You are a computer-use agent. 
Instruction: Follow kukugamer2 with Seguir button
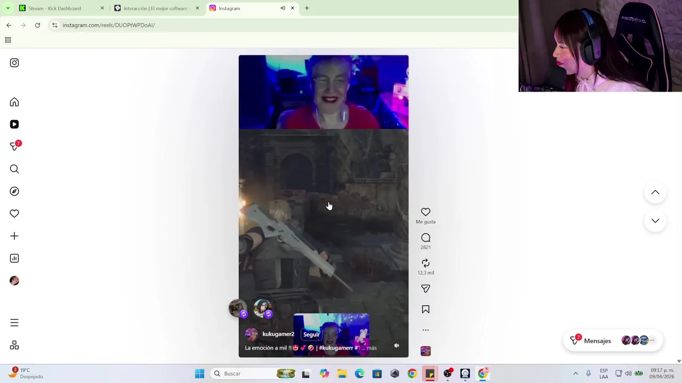[311, 335]
